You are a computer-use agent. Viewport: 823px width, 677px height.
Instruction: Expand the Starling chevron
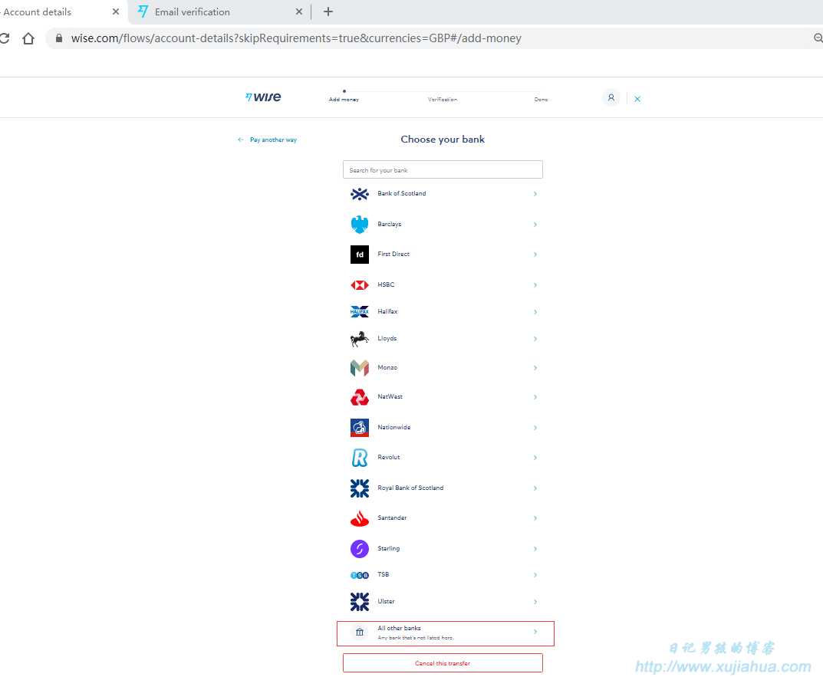tap(535, 549)
